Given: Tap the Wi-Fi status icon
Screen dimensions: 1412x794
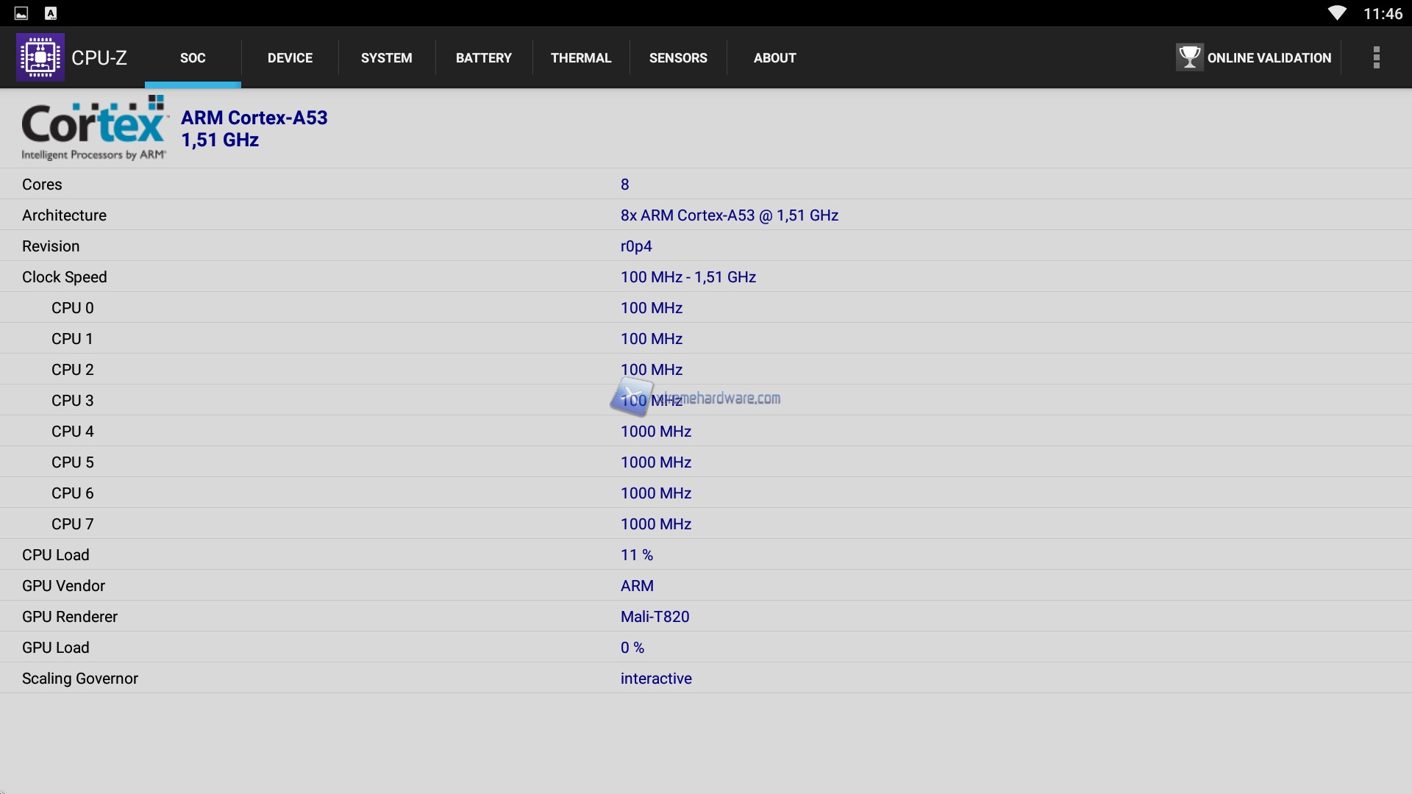Looking at the screenshot, I should (1336, 13).
